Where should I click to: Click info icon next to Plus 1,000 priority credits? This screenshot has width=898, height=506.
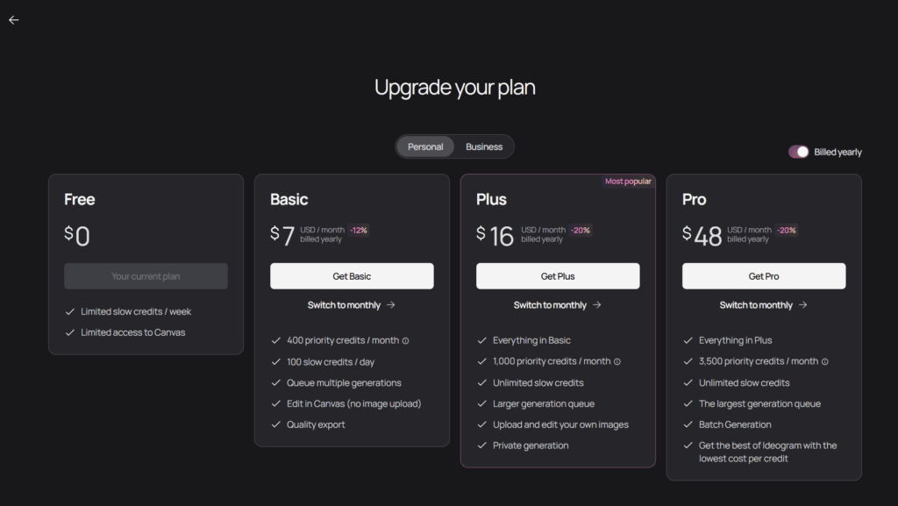[x=618, y=361]
